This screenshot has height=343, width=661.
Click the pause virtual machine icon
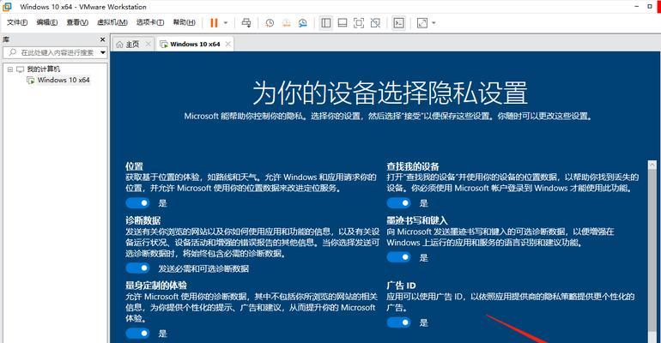tap(214, 23)
